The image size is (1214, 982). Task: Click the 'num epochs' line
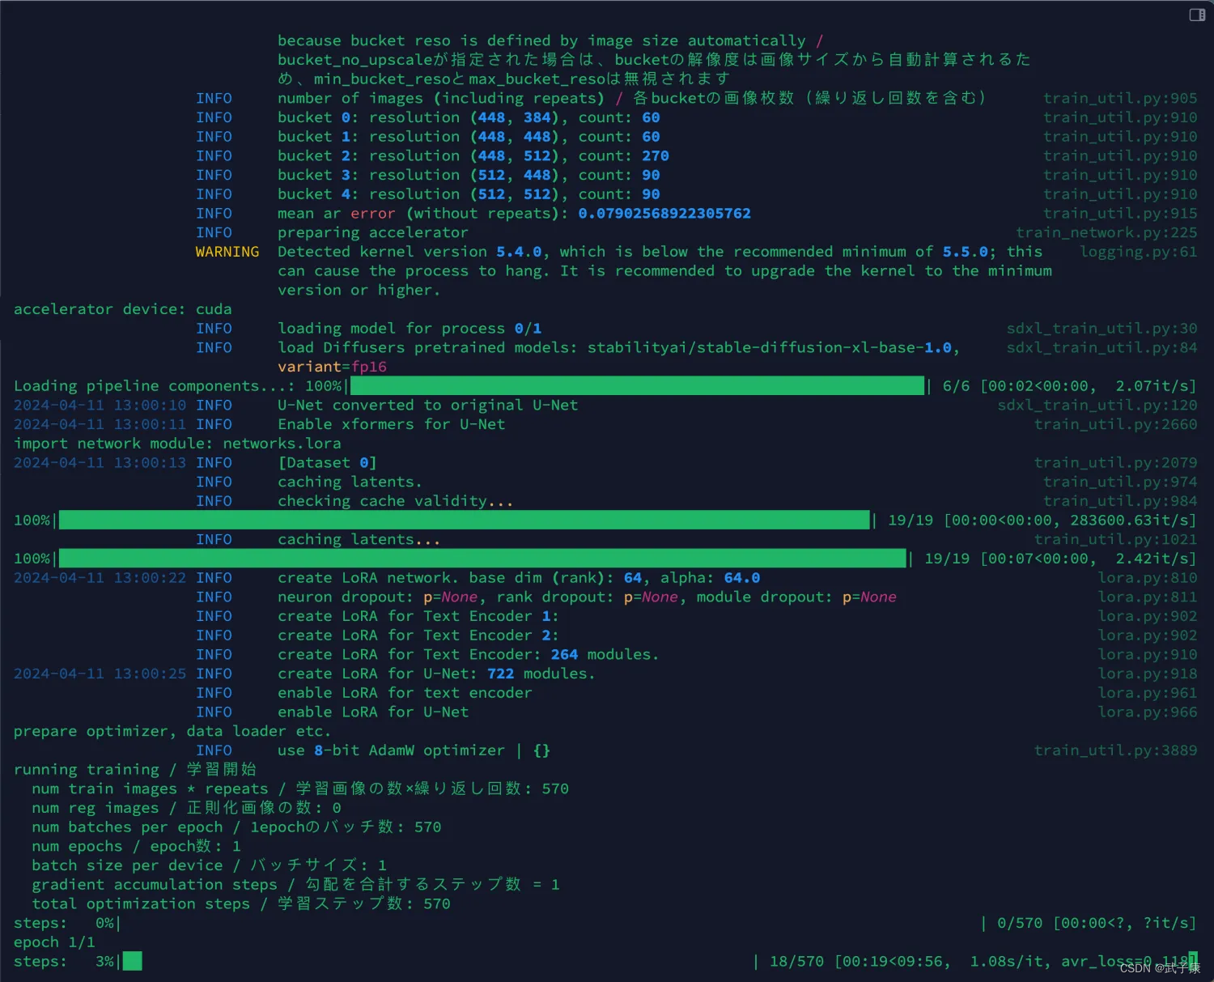136,846
